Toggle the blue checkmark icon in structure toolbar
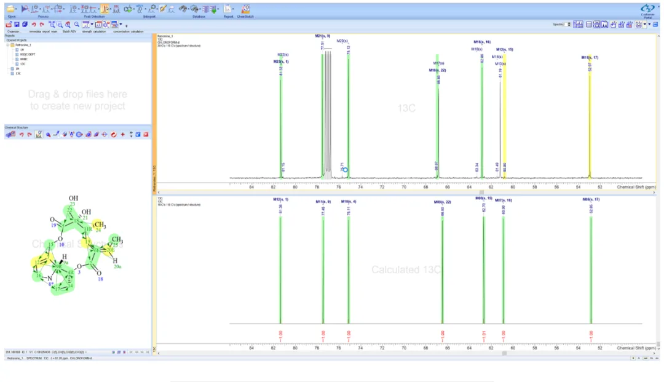 point(138,135)
